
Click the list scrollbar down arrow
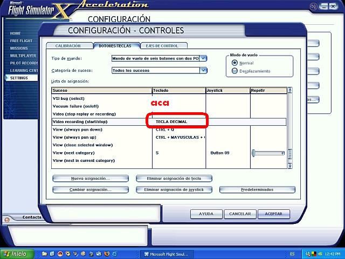click(x=290, y=166)
